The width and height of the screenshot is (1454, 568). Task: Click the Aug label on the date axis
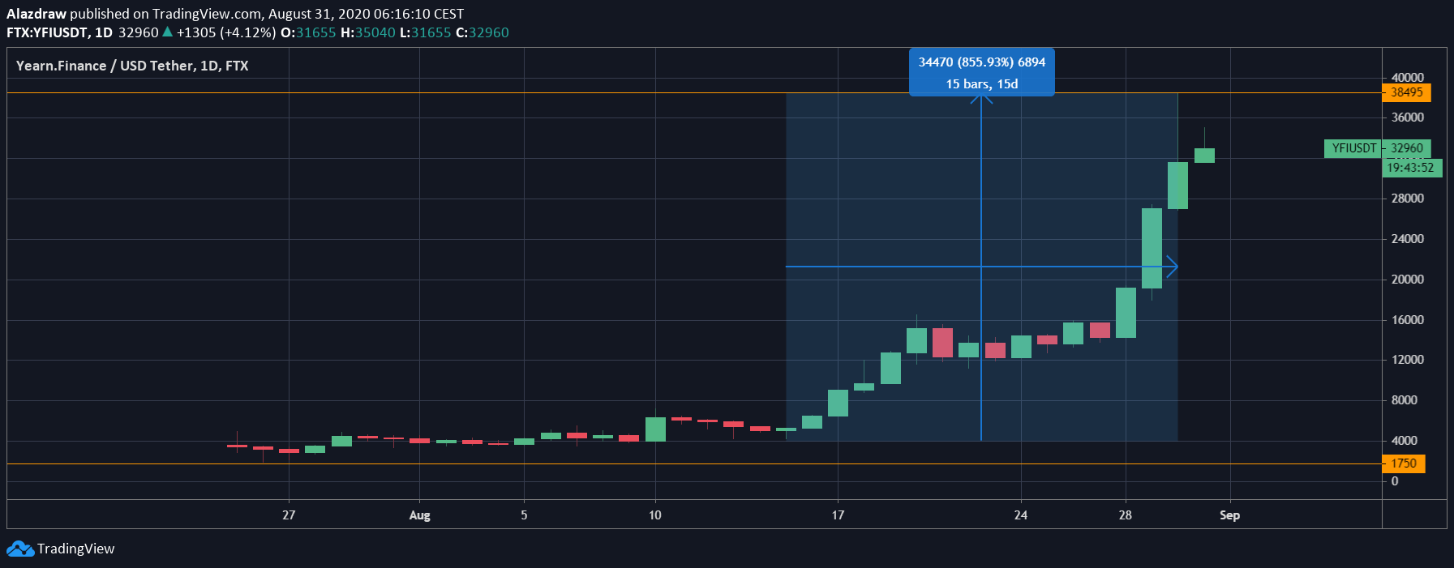419,515
